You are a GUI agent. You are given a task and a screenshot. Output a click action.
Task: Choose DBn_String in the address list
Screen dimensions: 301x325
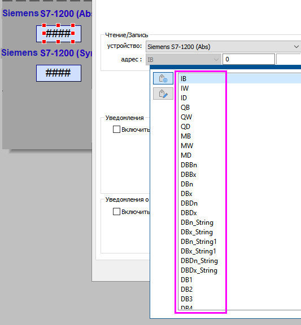coord(240,222)
